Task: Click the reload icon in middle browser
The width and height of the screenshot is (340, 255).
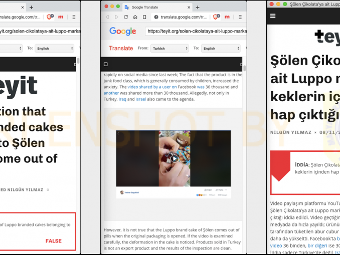Action: click(x=126, y=17)
